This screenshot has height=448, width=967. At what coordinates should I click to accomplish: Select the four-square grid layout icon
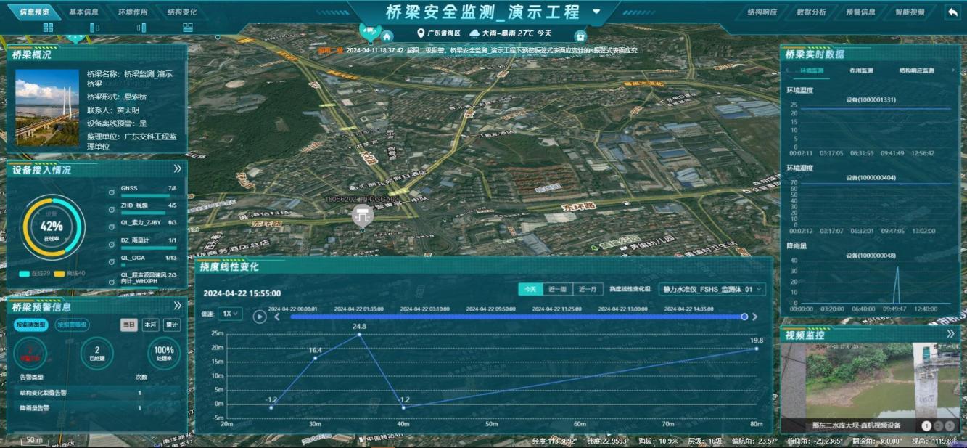(49, 28)
